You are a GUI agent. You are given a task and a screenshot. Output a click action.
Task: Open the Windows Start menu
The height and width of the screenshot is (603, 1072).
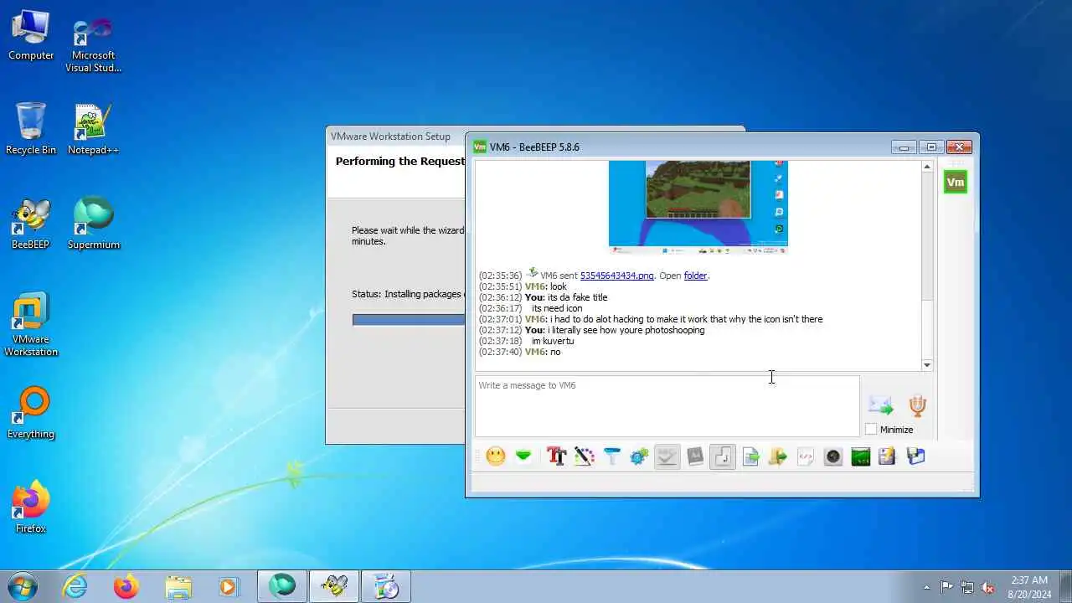21,586
